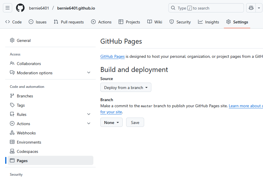Click the Collaborators people icon
The height and width of the screenshot is (178, 263).
(12, 63)
